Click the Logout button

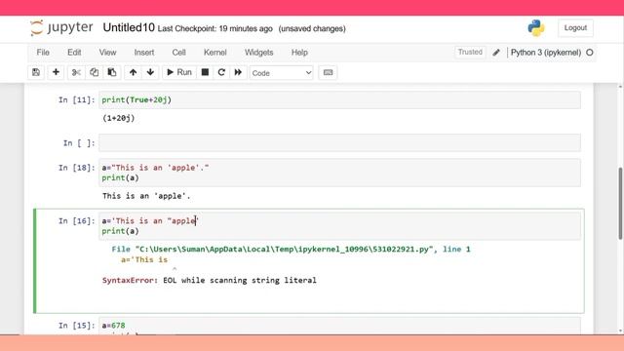tap(575, 28)
